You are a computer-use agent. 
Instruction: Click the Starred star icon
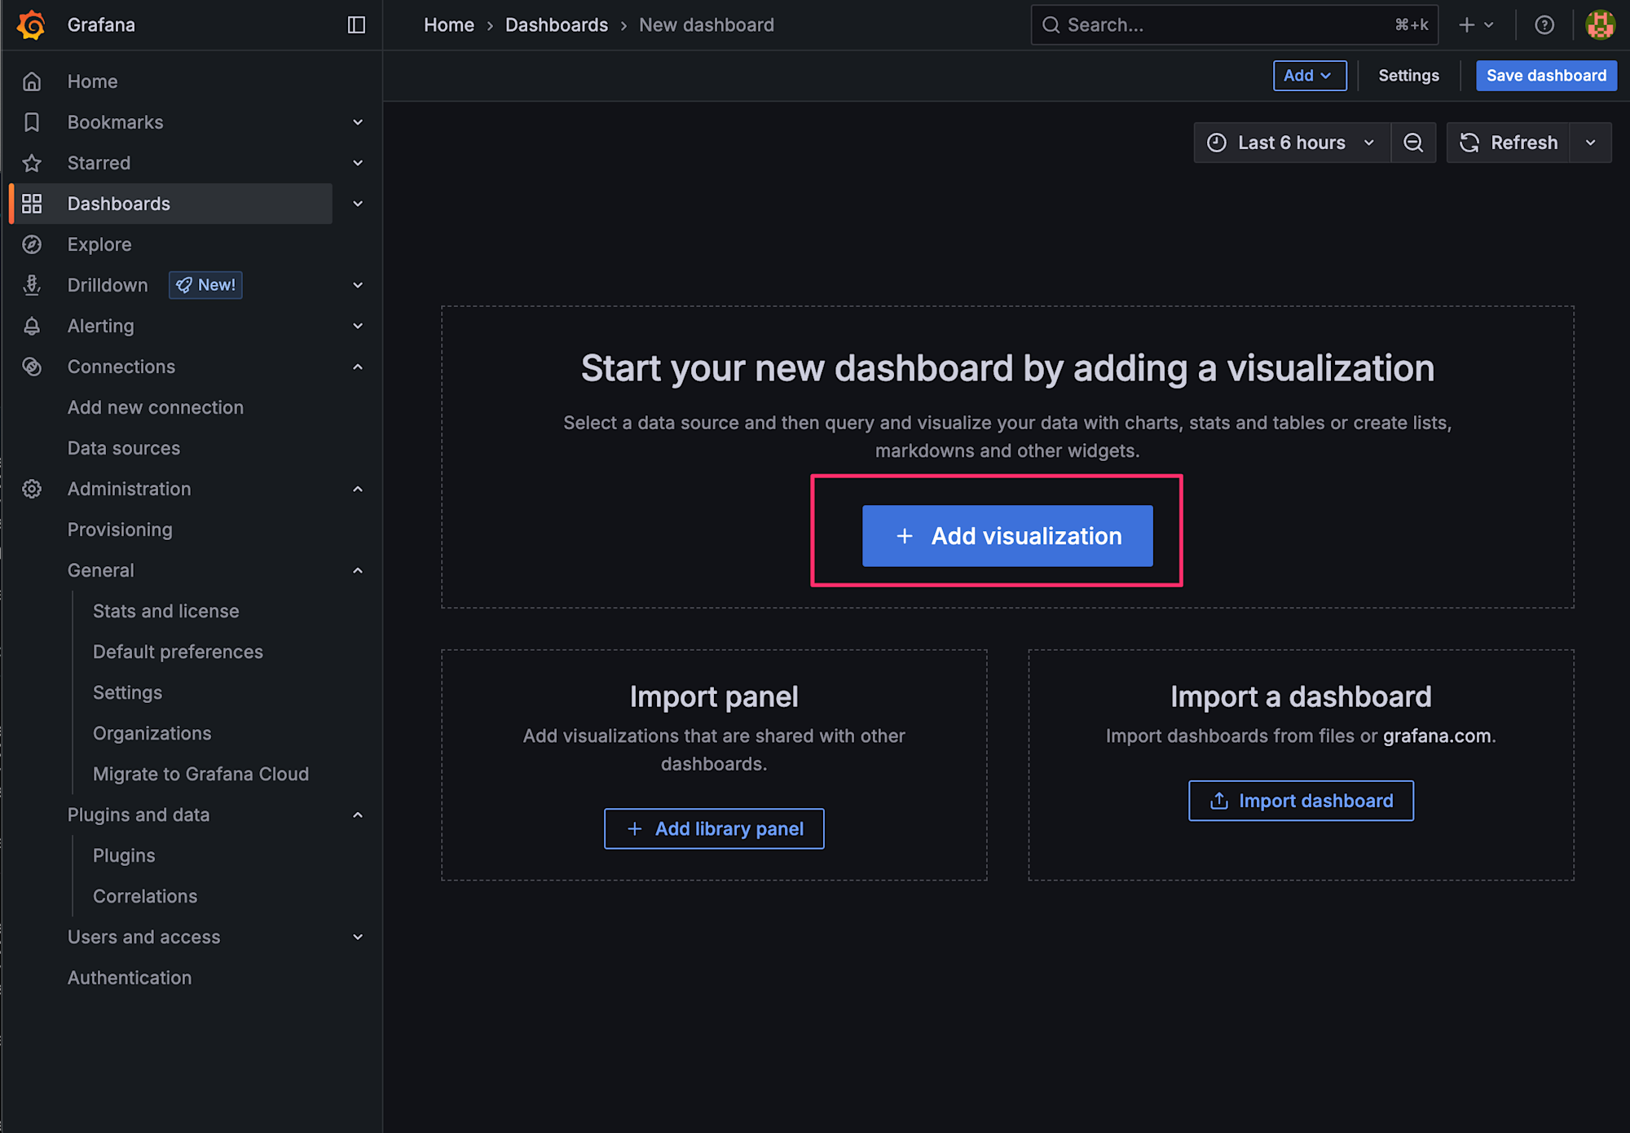pos(32,163)
